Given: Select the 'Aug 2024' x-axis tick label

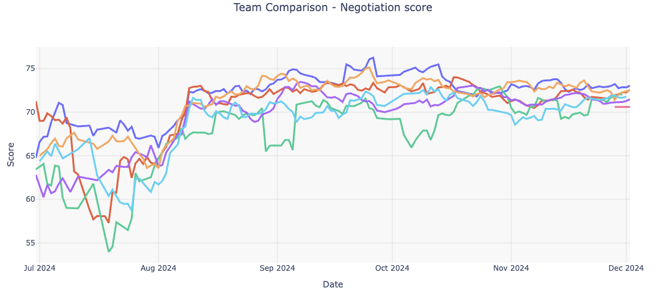Looking at the screenshot, I should coord(158,268).
